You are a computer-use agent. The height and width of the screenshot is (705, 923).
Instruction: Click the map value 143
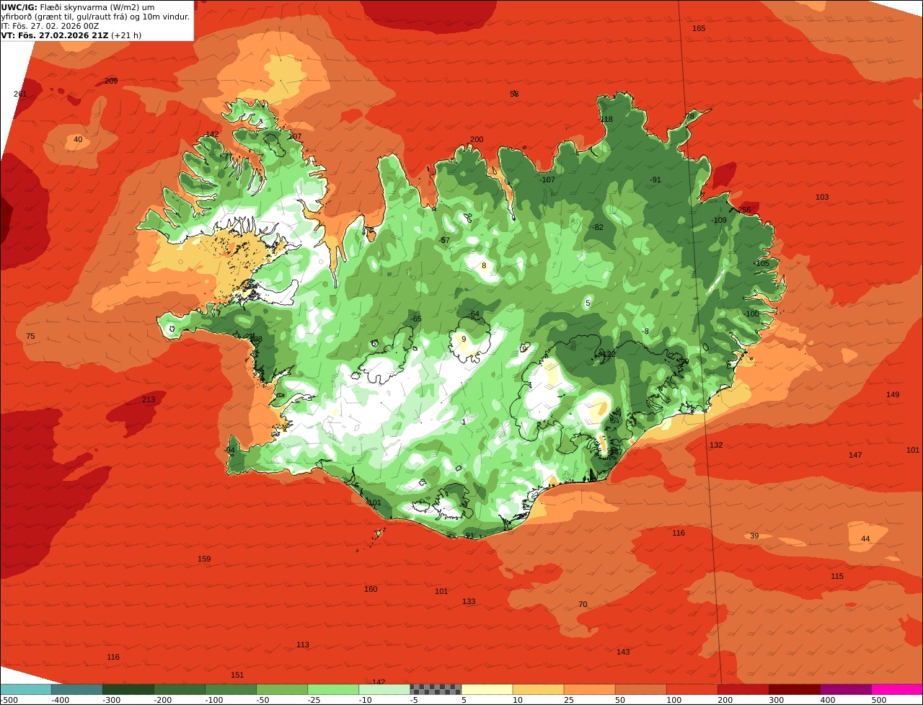point(623,652)
